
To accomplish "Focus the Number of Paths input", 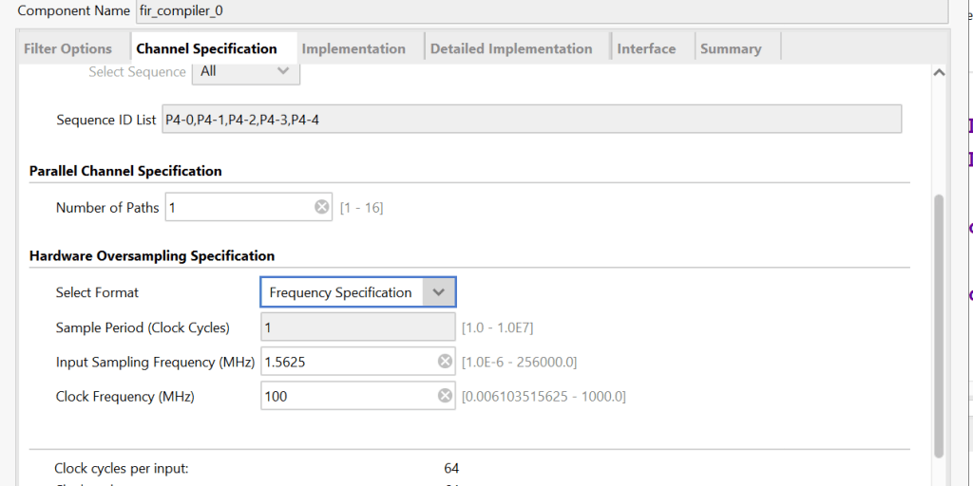I will [x=238, y=207].
